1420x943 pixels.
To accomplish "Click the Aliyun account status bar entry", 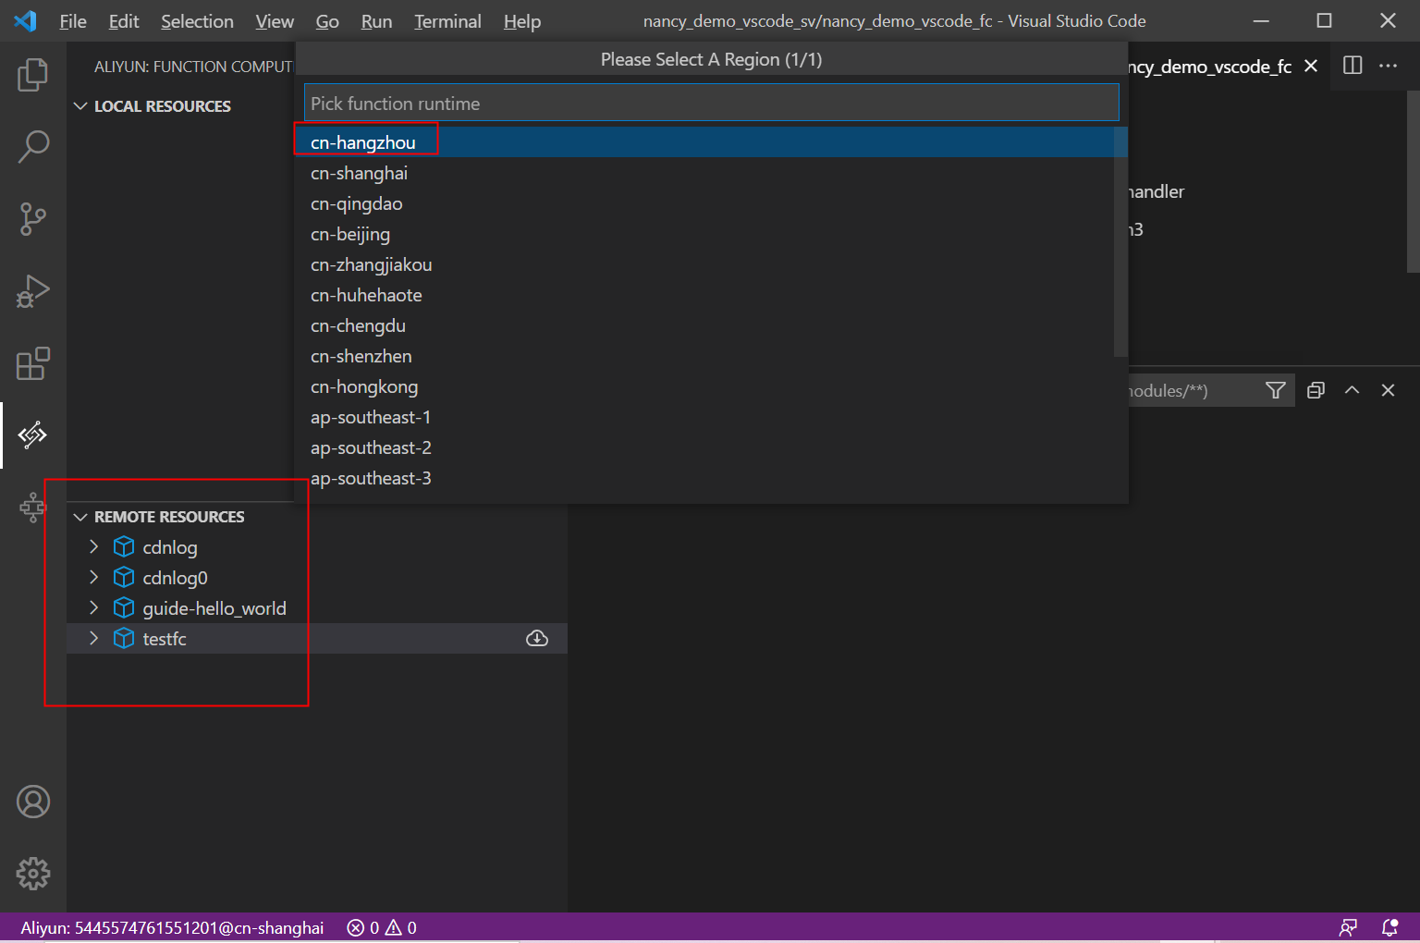I will (x=172, y=927).
